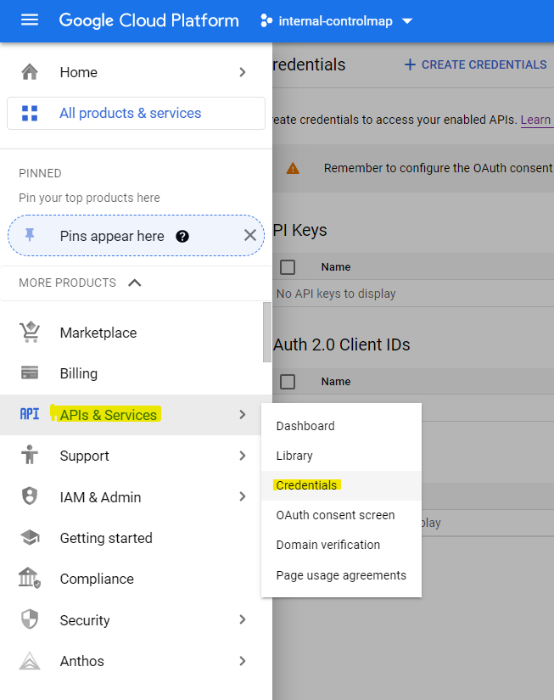This screenshot has width=554, height=700.
Task: Expand the Security submenu arrow
Action: (x=243, y=620)
